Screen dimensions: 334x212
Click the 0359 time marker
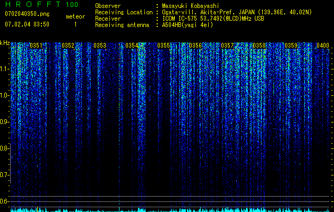pos(291,46)
